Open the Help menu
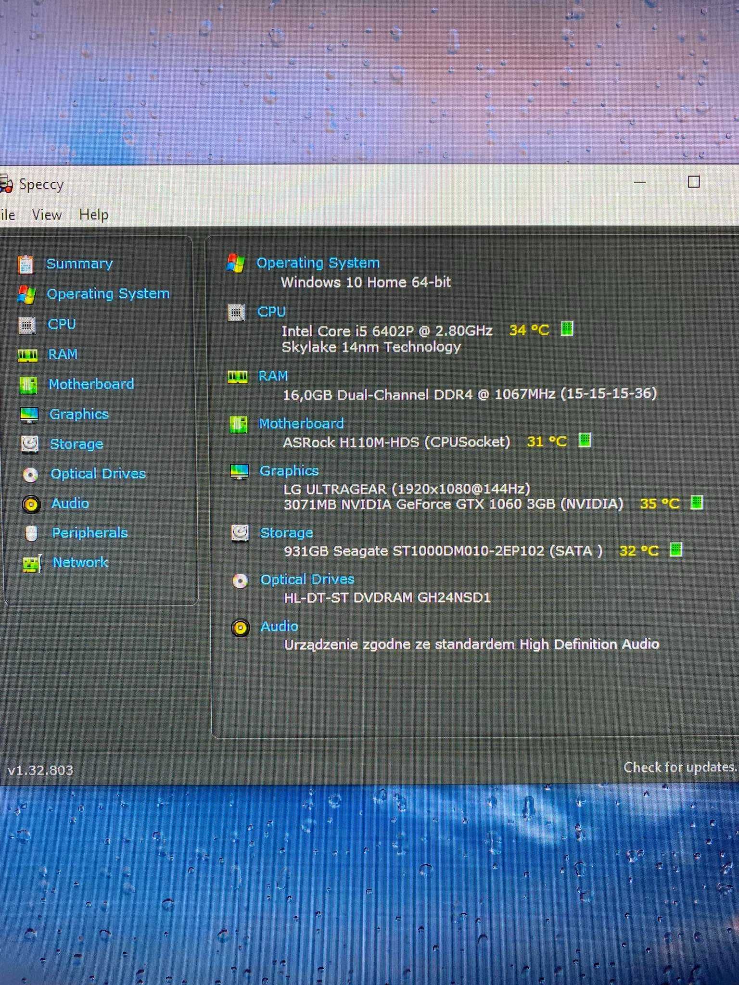The height and width of the screenshot is (985, 739). coord(94,215)
